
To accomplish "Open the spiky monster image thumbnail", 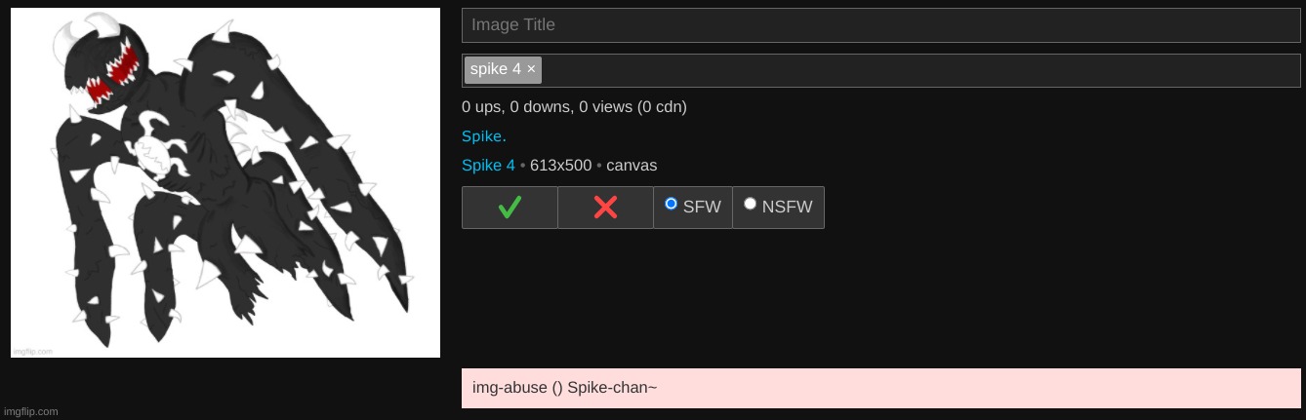I will pyautogui.click(x=225, y=182).
